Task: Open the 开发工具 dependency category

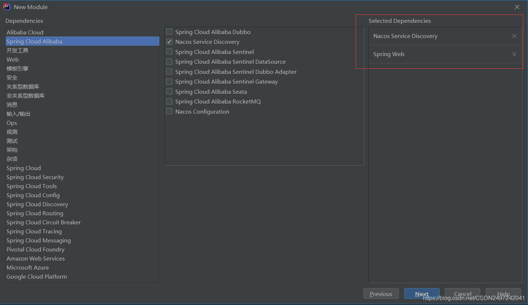Action: click(83, 50)
